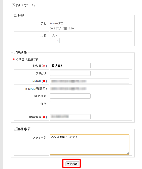This screenshot has width=142, height=169.
Task: Click the メッセージ label
Action: [40, 138]
